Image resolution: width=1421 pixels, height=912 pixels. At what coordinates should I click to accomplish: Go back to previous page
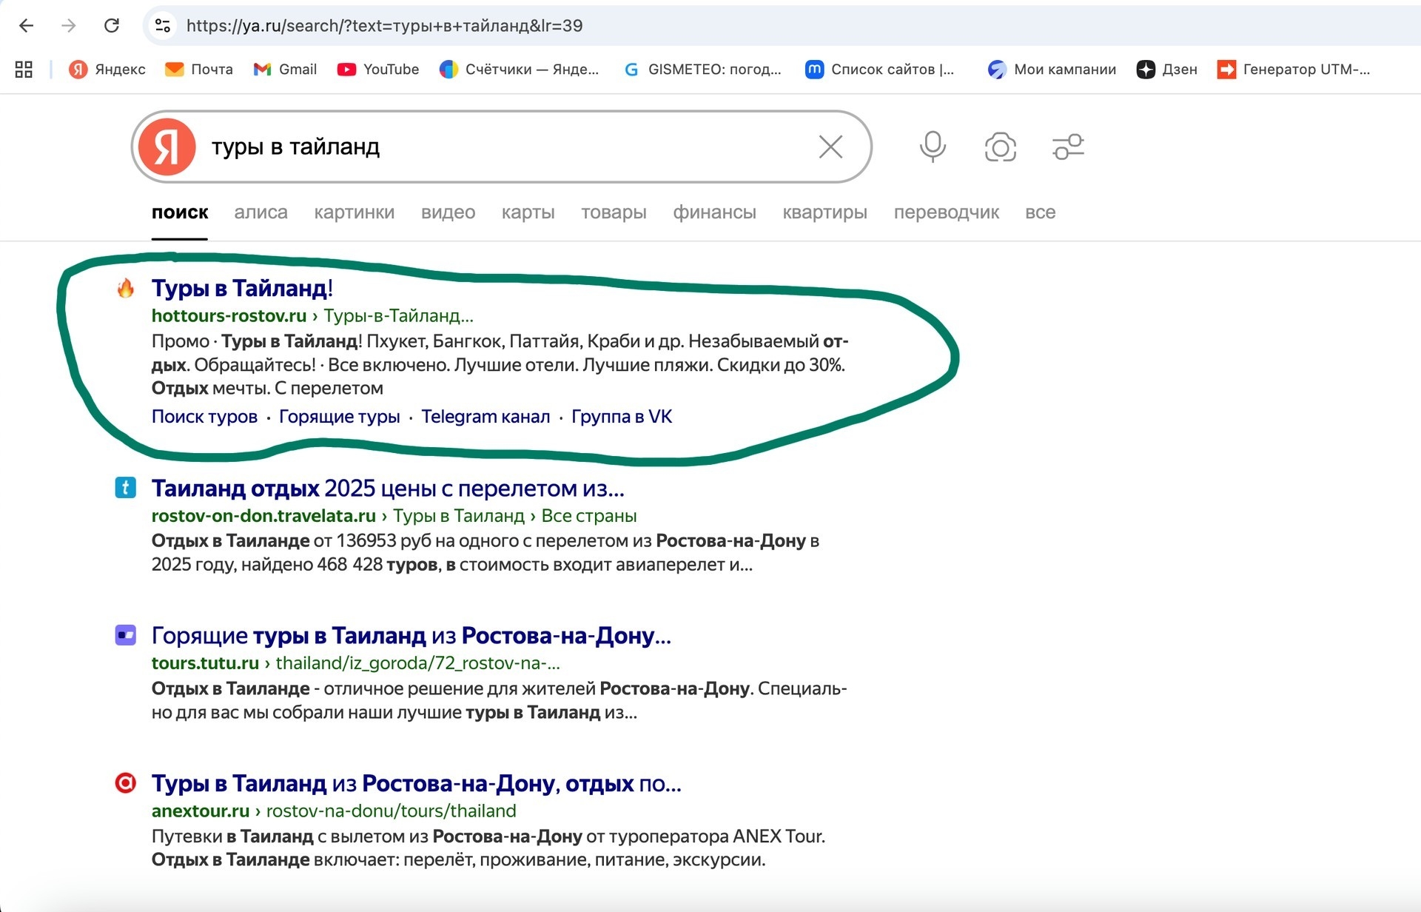pos(27,26)
